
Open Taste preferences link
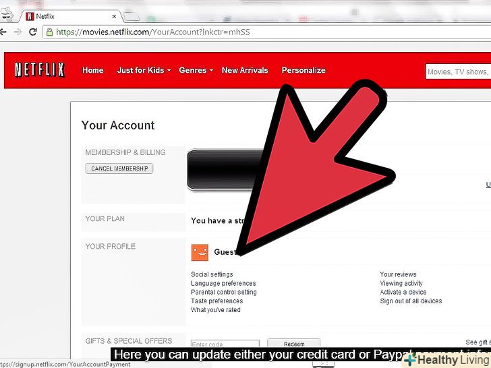point(216,301)
